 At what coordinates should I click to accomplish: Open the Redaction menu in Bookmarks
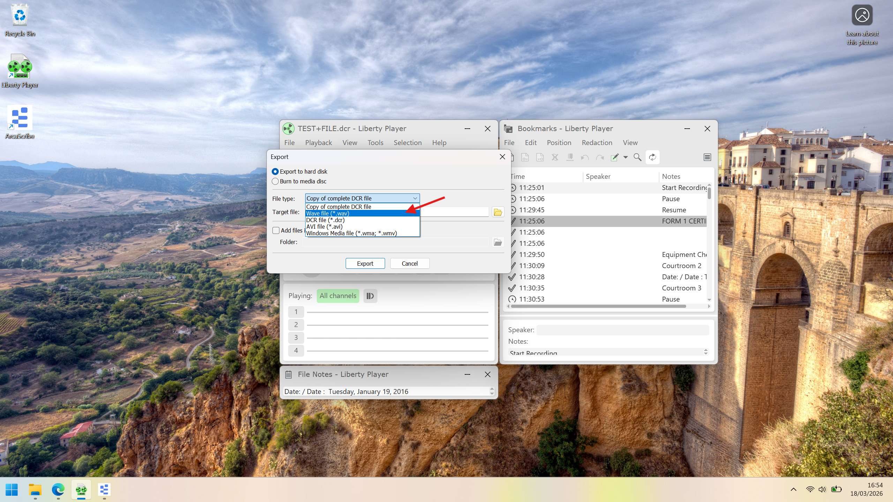596,143
